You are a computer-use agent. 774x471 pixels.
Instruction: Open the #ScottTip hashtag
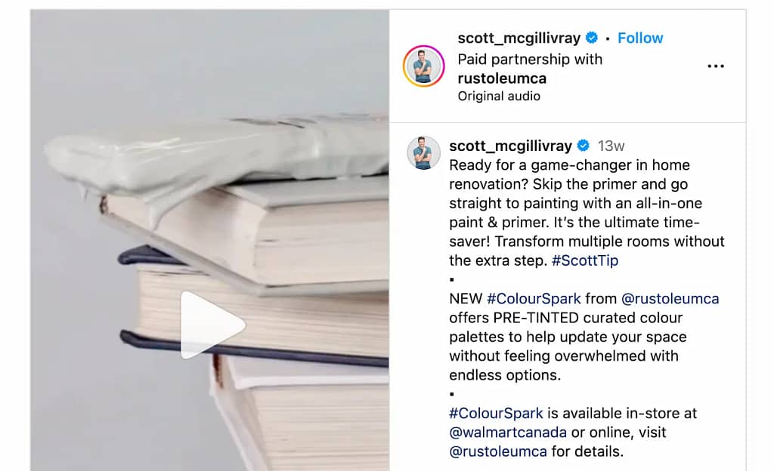(x=584, y=260)
